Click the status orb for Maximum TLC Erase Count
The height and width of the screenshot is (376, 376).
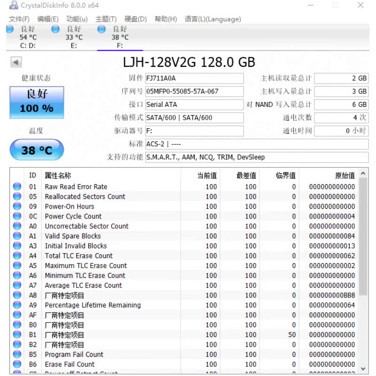coord(17,266)
